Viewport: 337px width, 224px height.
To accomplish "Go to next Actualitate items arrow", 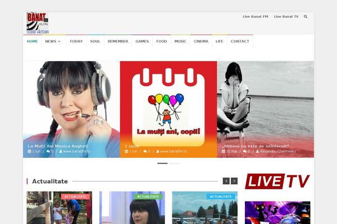I will [x=234, y=181].
